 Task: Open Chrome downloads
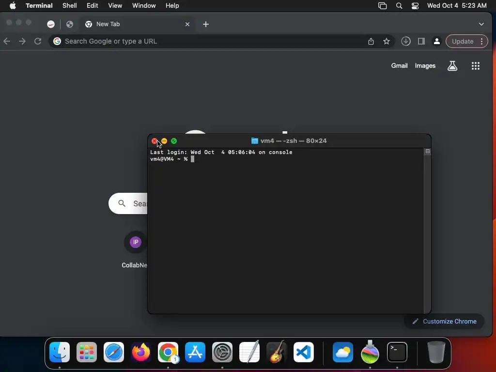click(x=406, y=41)
